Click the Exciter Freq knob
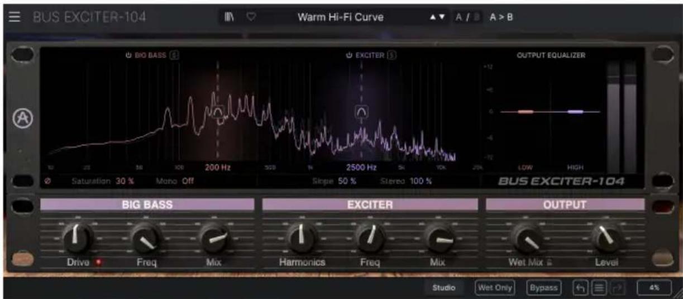Screen dimensions: 683x299 point(369,238)
